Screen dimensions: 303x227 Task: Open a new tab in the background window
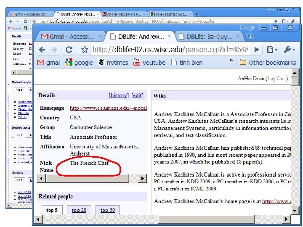[x=197, y=14]
